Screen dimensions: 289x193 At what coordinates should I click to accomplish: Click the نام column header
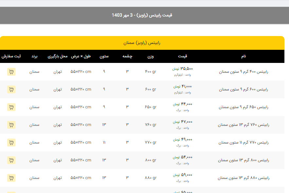[244, 56]
